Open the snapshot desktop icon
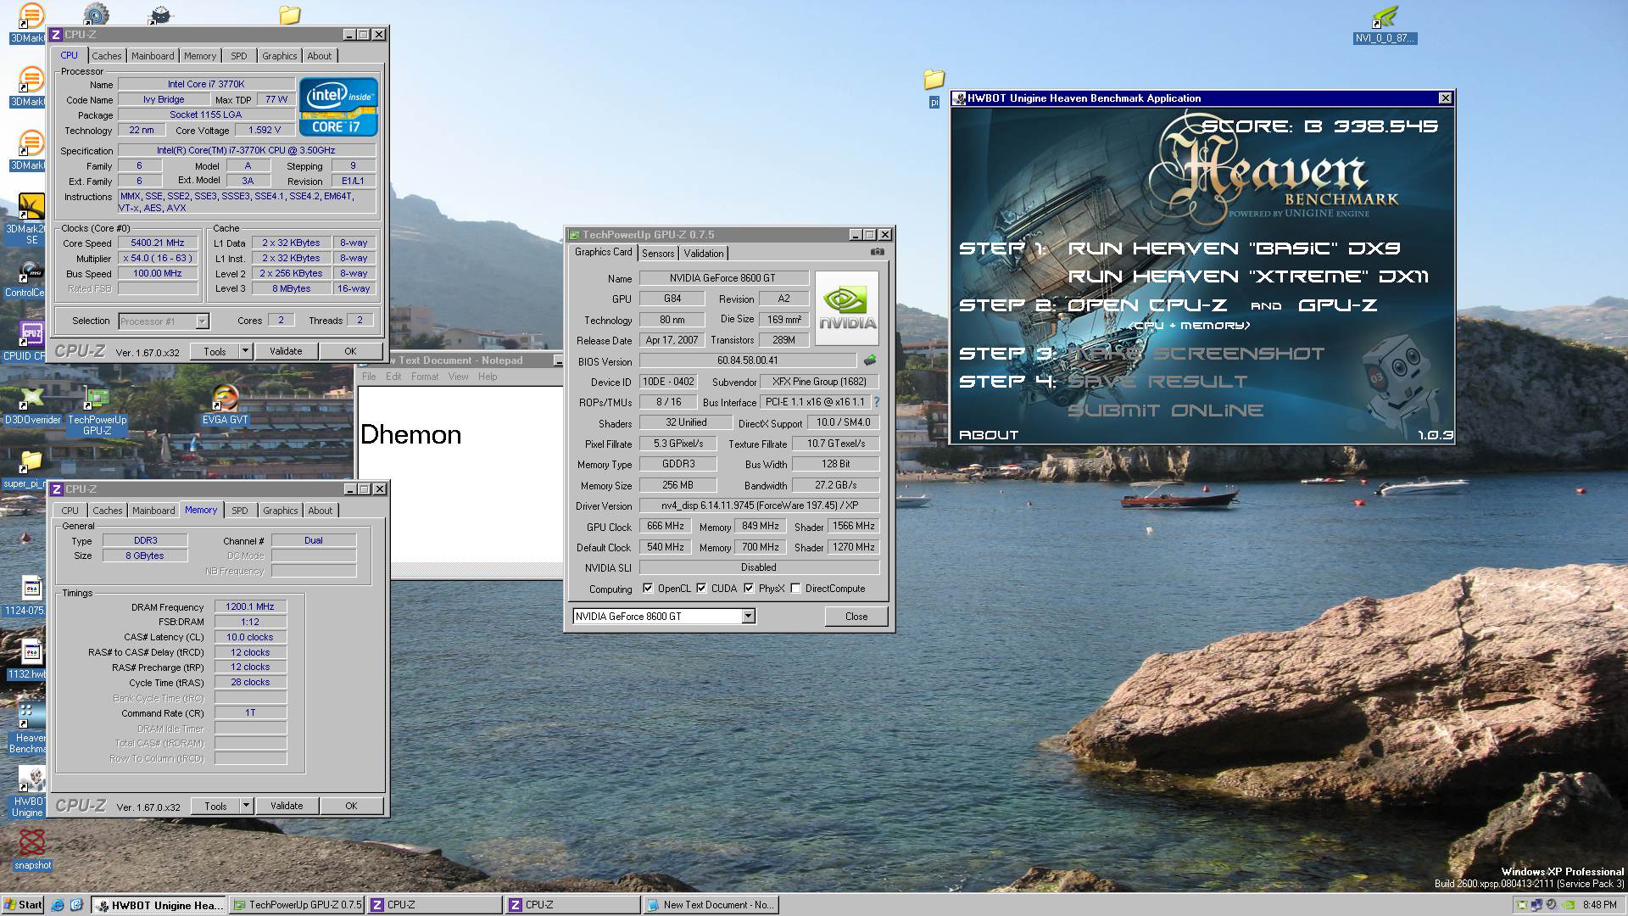The image size is (1628, 916). click(x=32, y=849)
